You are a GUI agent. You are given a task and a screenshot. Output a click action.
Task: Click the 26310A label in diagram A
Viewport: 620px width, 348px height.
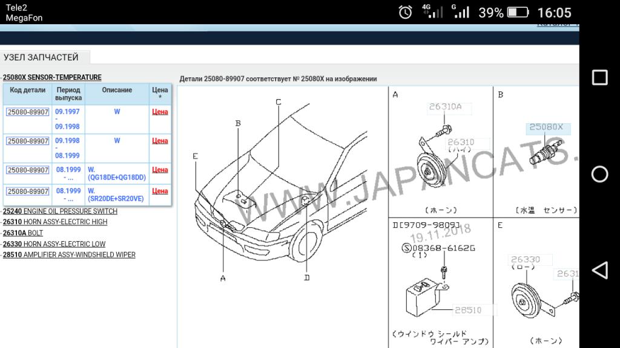445,107
